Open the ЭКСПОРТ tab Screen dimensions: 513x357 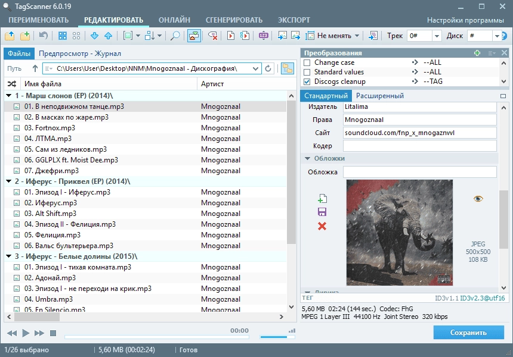tap(294, 20)
